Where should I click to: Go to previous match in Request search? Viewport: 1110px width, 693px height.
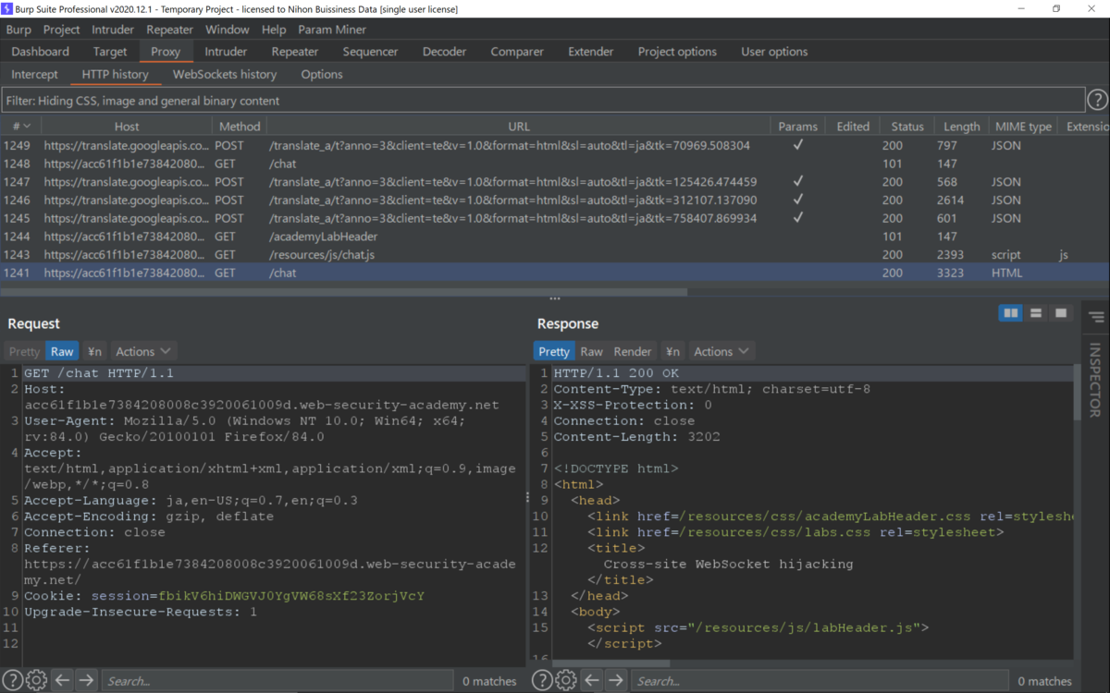62,681
